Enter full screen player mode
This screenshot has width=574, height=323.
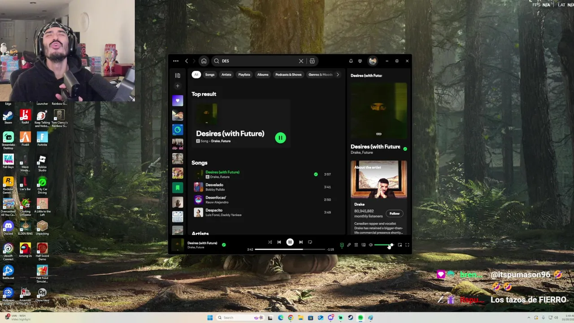coord(407,245)
